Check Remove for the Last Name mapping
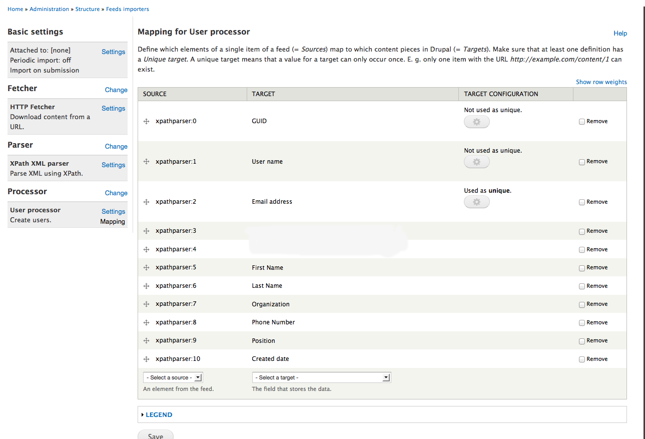Screen dimensions: 645x439 582,286
